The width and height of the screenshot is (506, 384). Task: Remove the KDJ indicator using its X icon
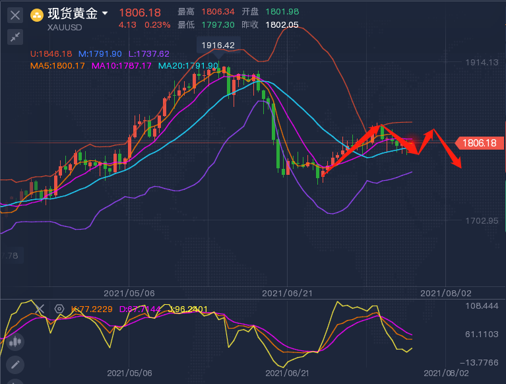[39, 309]
